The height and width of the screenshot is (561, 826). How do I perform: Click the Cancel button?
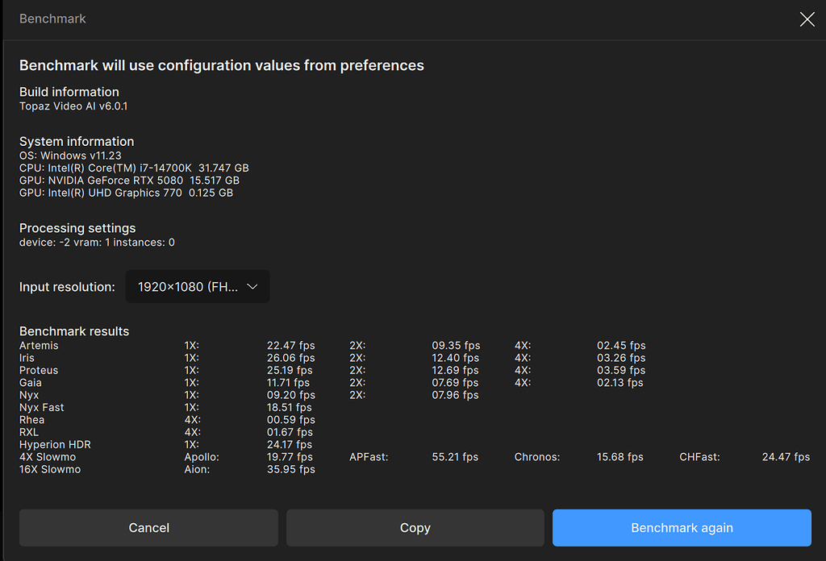click(148, 527)
